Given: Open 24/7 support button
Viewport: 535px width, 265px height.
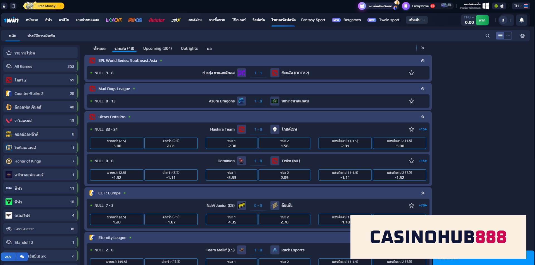Looking at the screenshot, I should coord(8,257).
